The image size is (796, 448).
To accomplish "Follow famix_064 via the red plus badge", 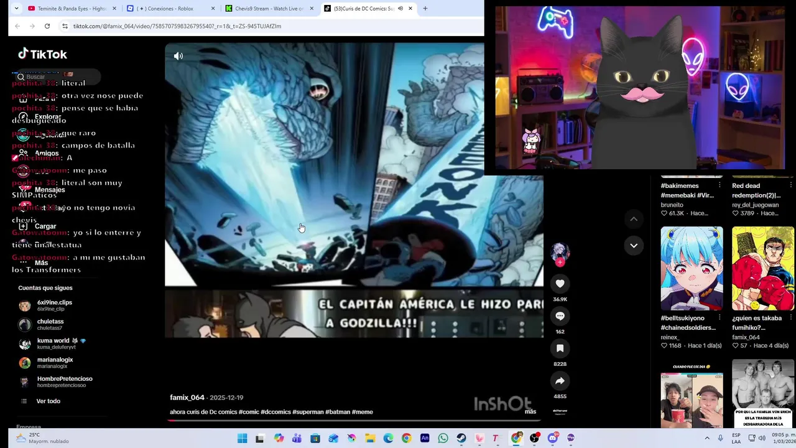I will pos(560,262).
